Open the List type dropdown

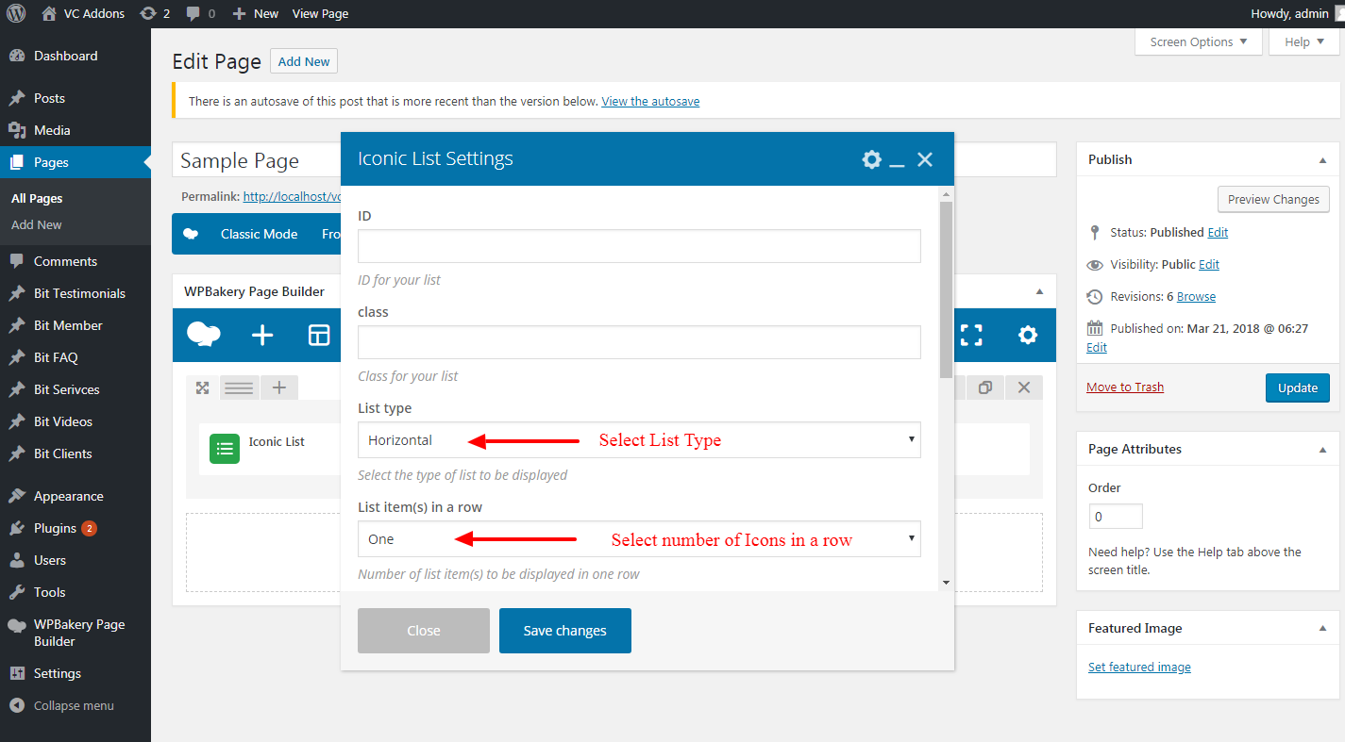pos(639,440)
